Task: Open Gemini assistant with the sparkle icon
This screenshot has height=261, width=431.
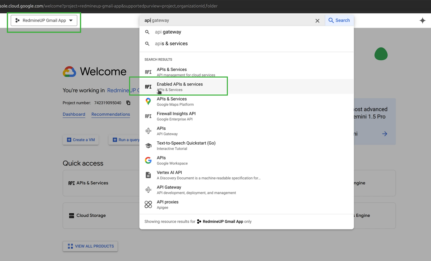Action: tap(423, 20)
